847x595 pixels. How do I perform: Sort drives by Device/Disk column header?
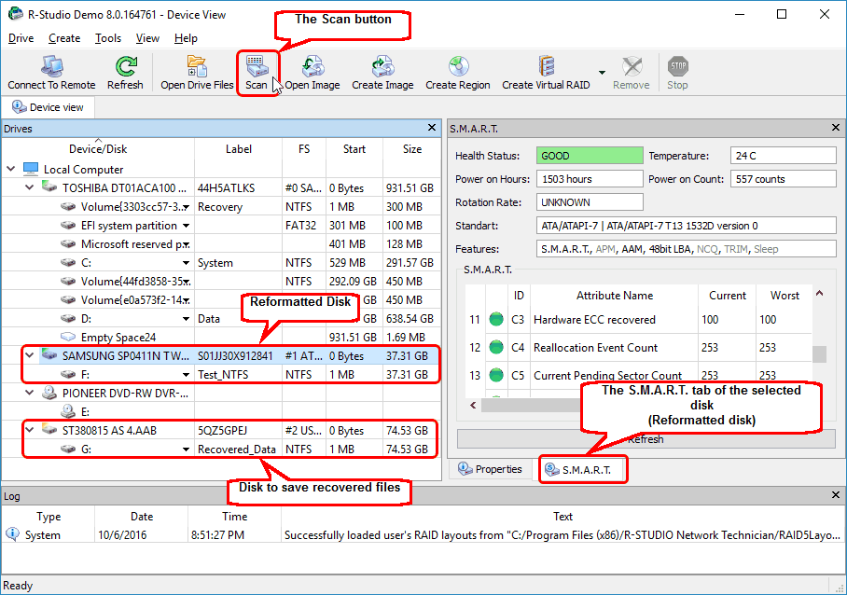(x=98, y=149)
